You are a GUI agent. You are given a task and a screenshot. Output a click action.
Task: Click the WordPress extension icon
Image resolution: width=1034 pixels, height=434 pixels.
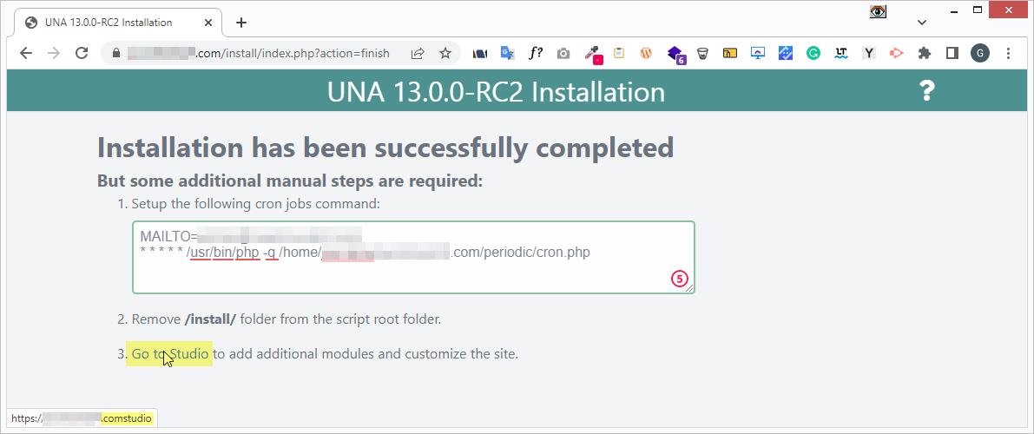(x=646, y=53)
